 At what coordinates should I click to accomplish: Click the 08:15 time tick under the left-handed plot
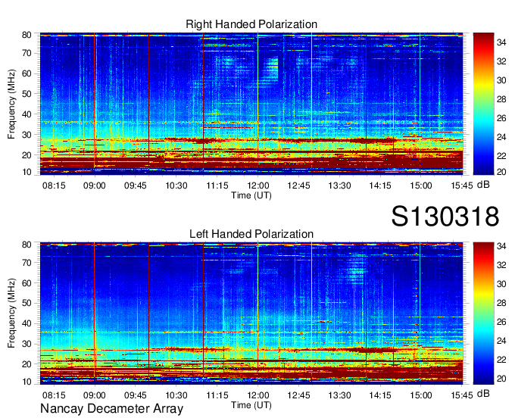tap(54, 395)
